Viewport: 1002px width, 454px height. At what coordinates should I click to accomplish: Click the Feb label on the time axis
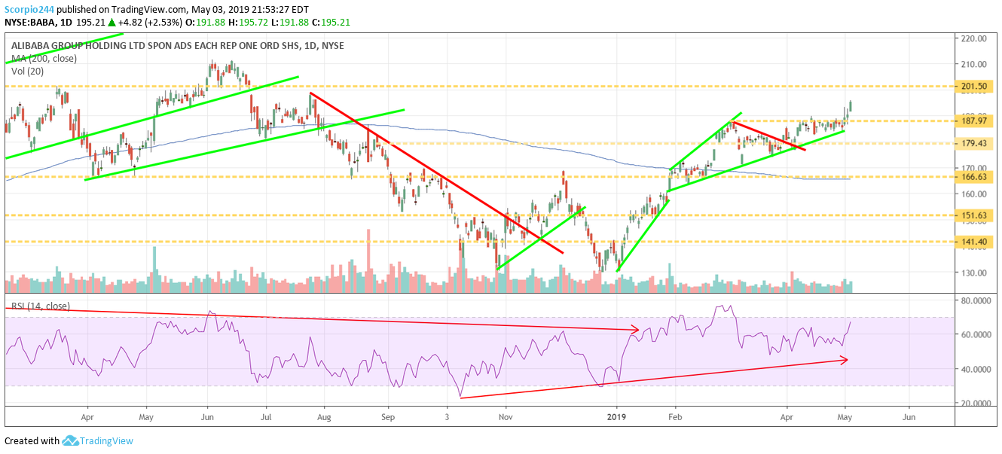pyautogui.click(x=675, y=416)
